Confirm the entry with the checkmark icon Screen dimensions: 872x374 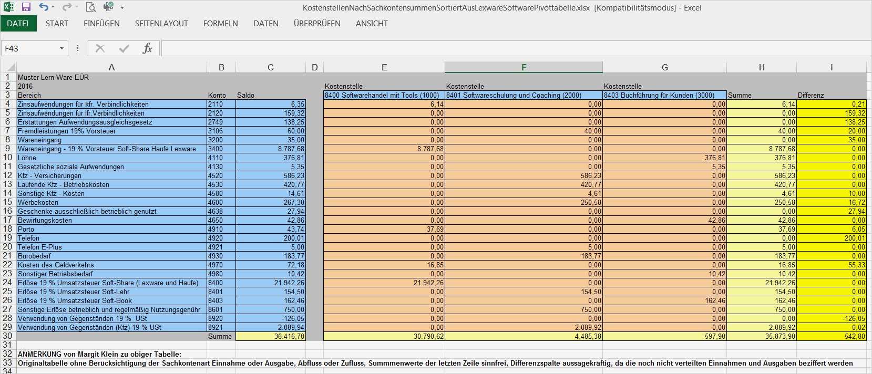click(124, 48)
